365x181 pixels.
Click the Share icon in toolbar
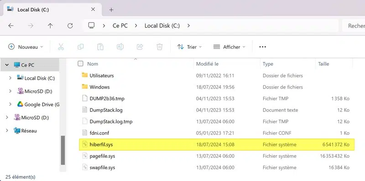click(140, 47)
